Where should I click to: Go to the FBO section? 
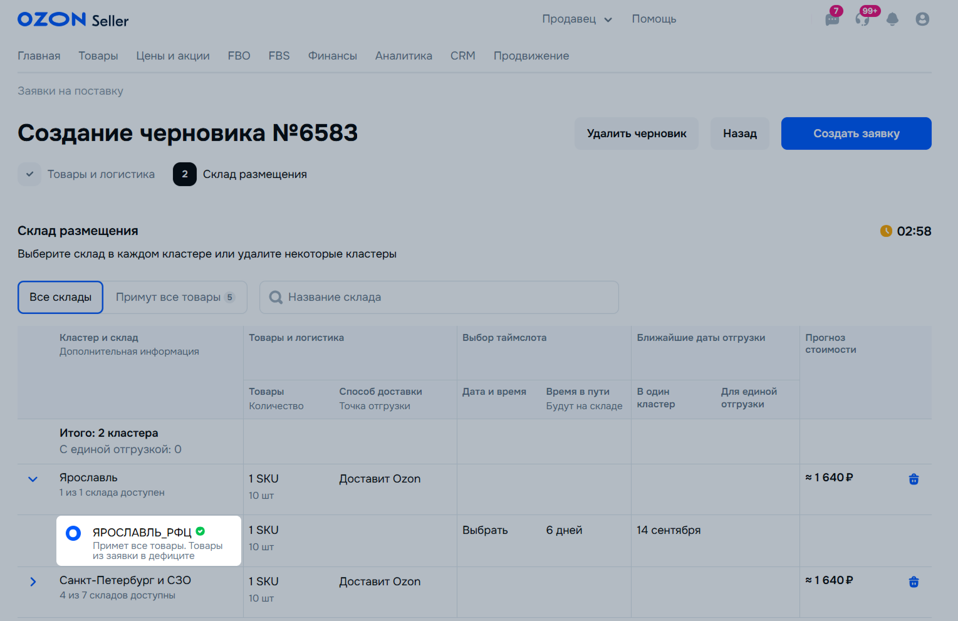click(239, 56)
